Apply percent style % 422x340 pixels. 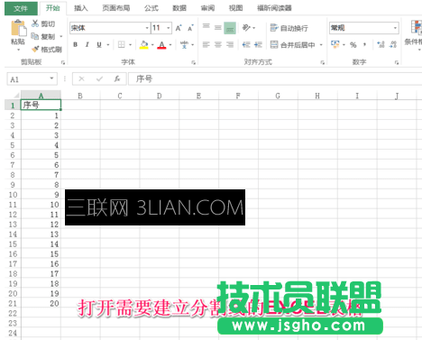tap(353, 45)
